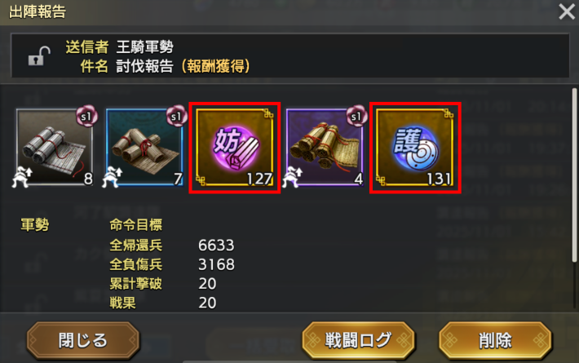Click the 全帰還兵 value 6633
579x363 pixels.
(216, 246)
